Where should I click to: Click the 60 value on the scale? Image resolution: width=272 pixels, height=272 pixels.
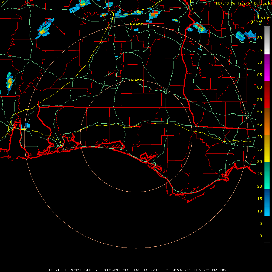pos(260,87)
